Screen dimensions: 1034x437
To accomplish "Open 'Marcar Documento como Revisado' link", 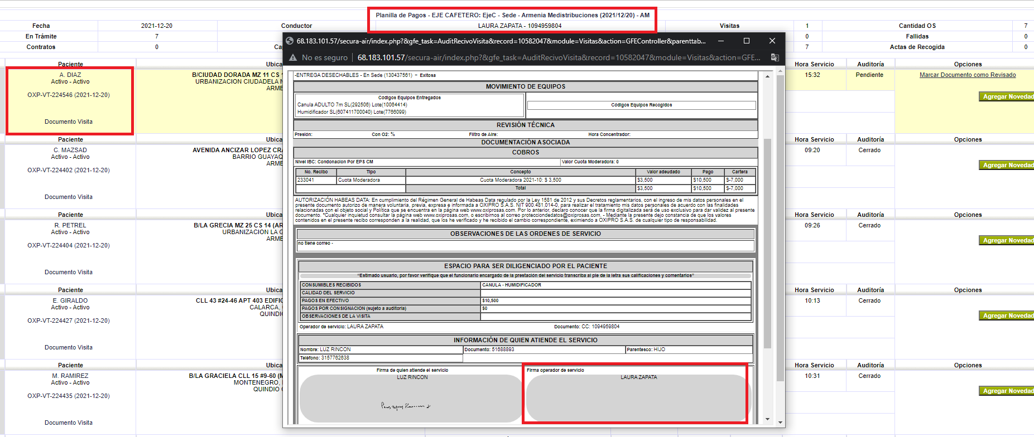I will 968,75.
